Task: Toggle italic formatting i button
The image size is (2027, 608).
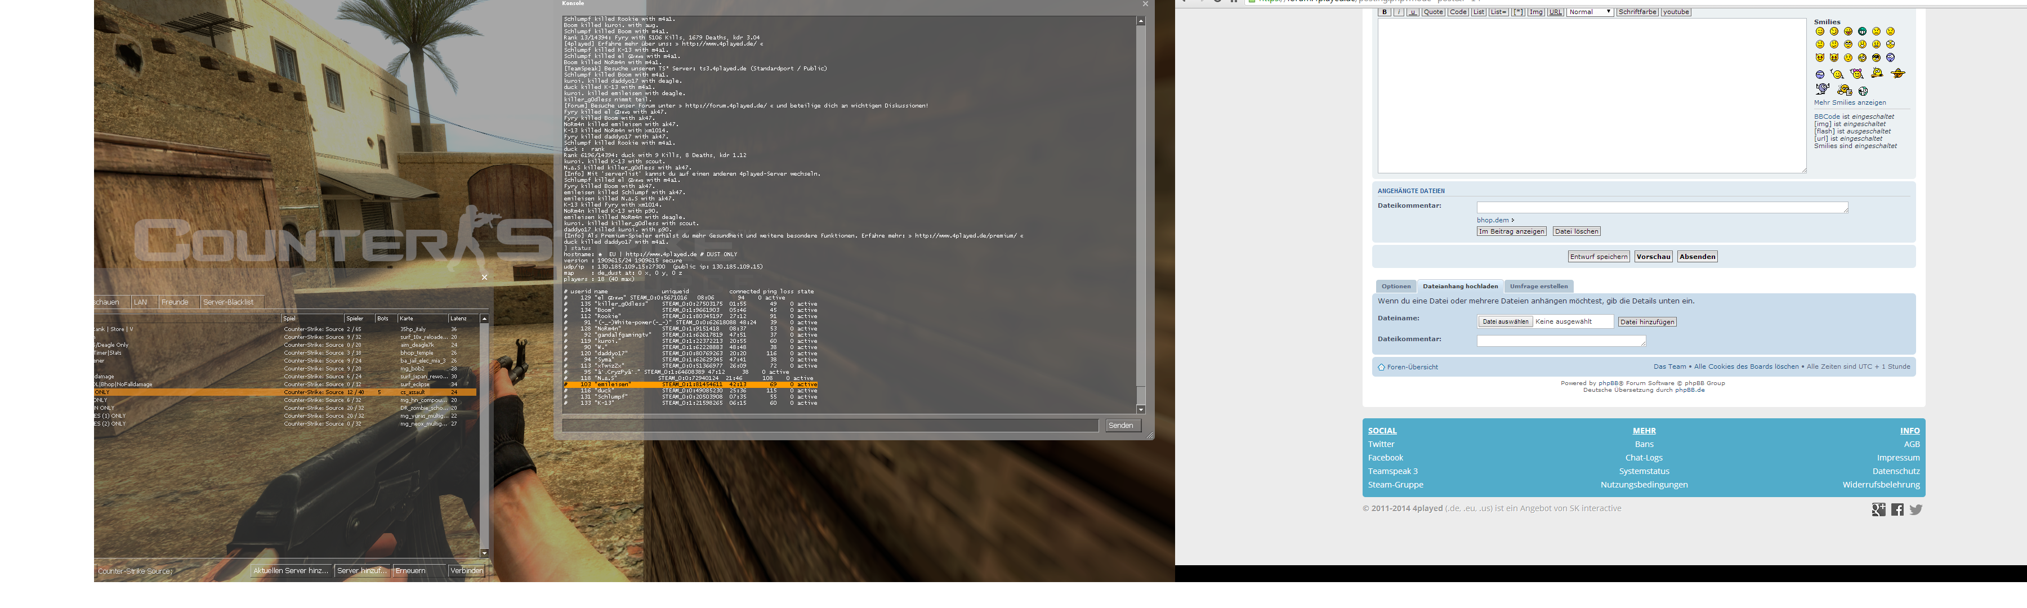Action: pyautogui.click(x=1399, y=12)
